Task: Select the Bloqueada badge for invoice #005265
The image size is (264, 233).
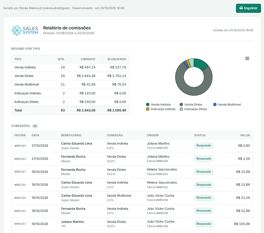Action: pos(204,146)
